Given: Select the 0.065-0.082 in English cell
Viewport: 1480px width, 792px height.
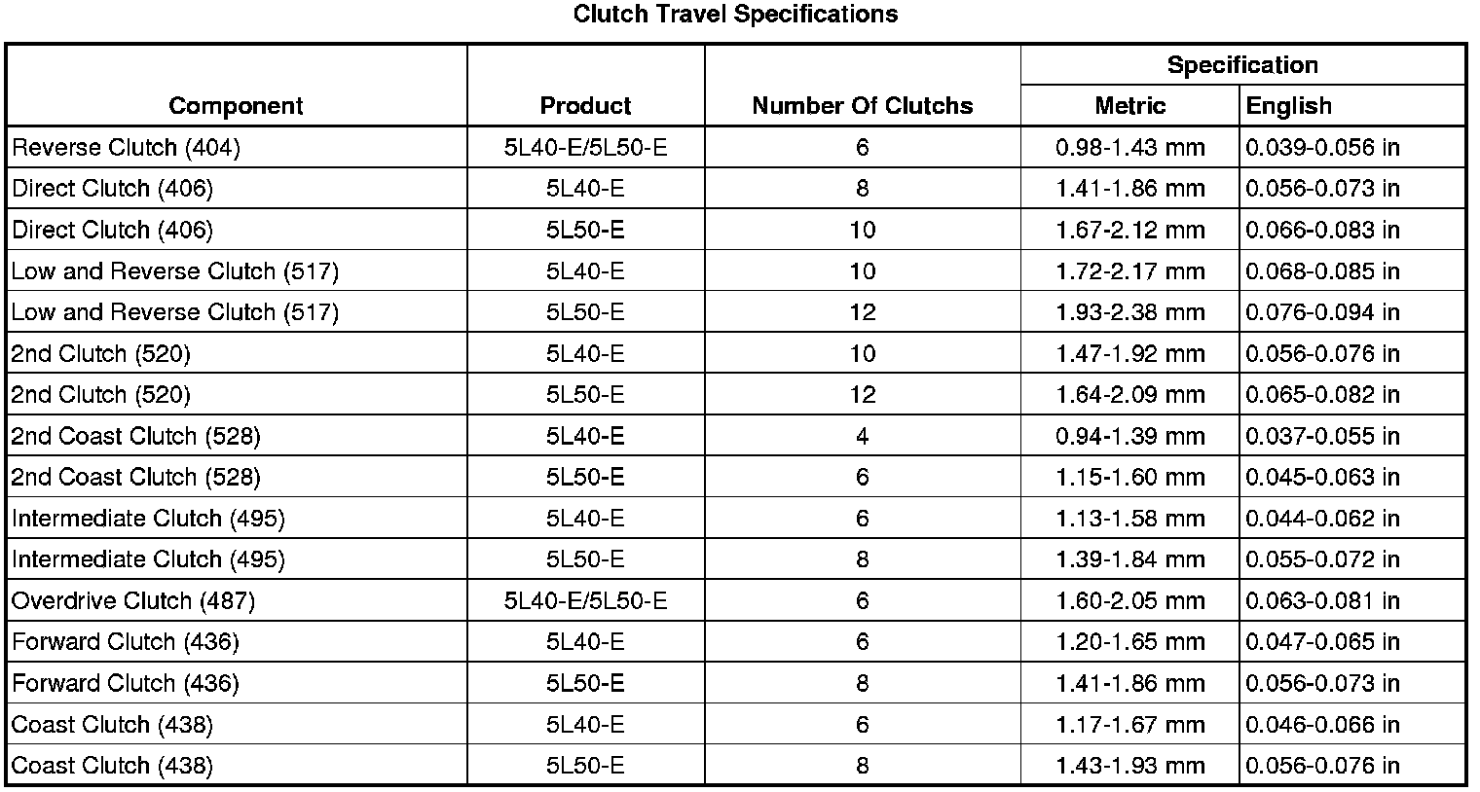Looking at the screenshot, I should [1322, 395].
